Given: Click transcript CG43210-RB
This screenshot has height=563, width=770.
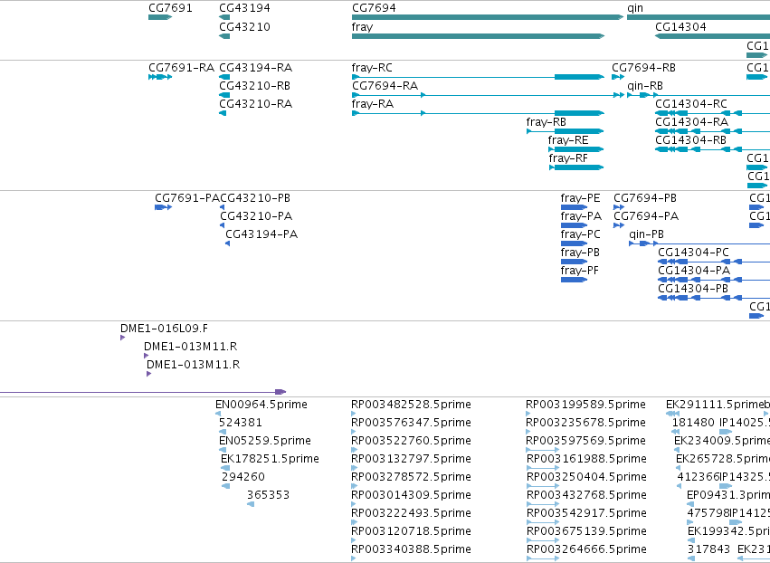Looking at the screenshot, I should click(x=254, y=86).
